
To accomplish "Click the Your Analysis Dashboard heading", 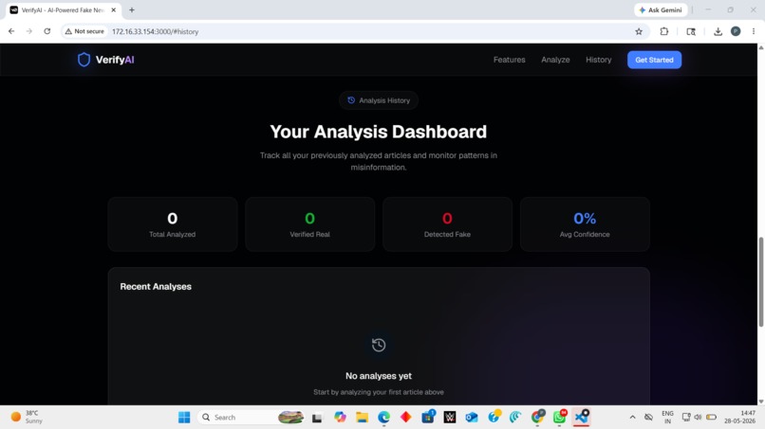I will point(379,132).
